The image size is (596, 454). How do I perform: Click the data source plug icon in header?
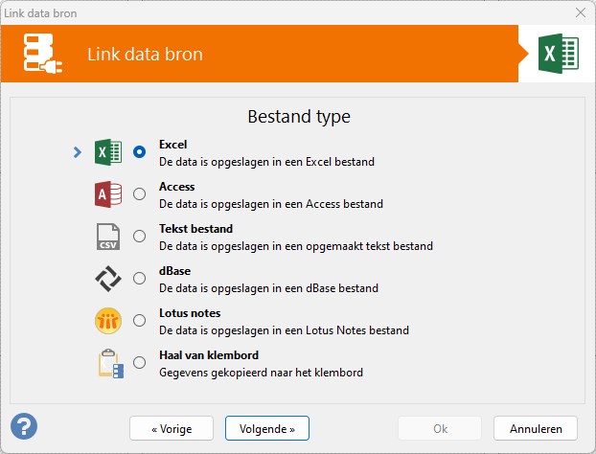(42, 54)
